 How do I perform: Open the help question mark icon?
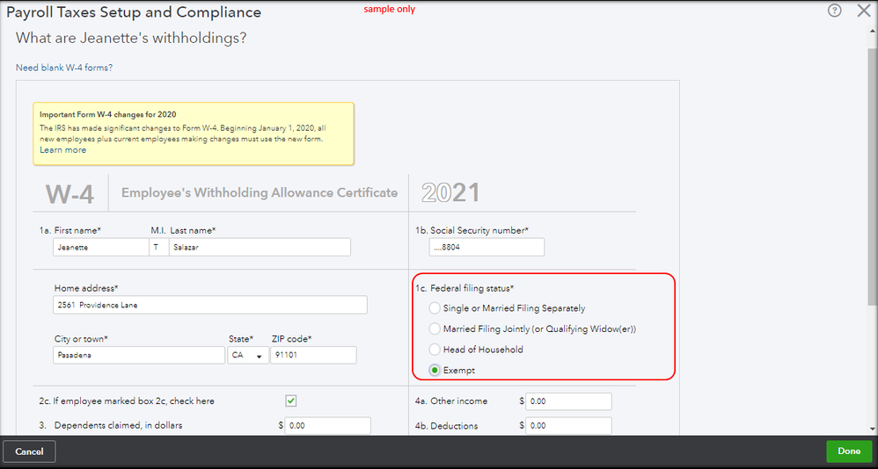[x=834, y=11]
